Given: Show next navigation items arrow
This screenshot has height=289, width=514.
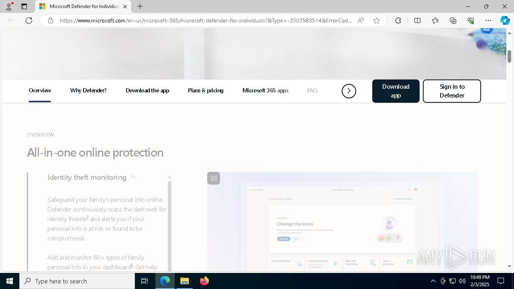Looking at the screenshot, I should click(349, 91).
